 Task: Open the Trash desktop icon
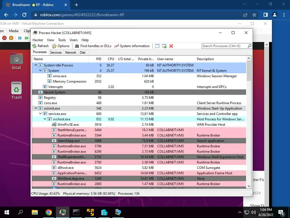pyautogui.click(x=16, y=91)
